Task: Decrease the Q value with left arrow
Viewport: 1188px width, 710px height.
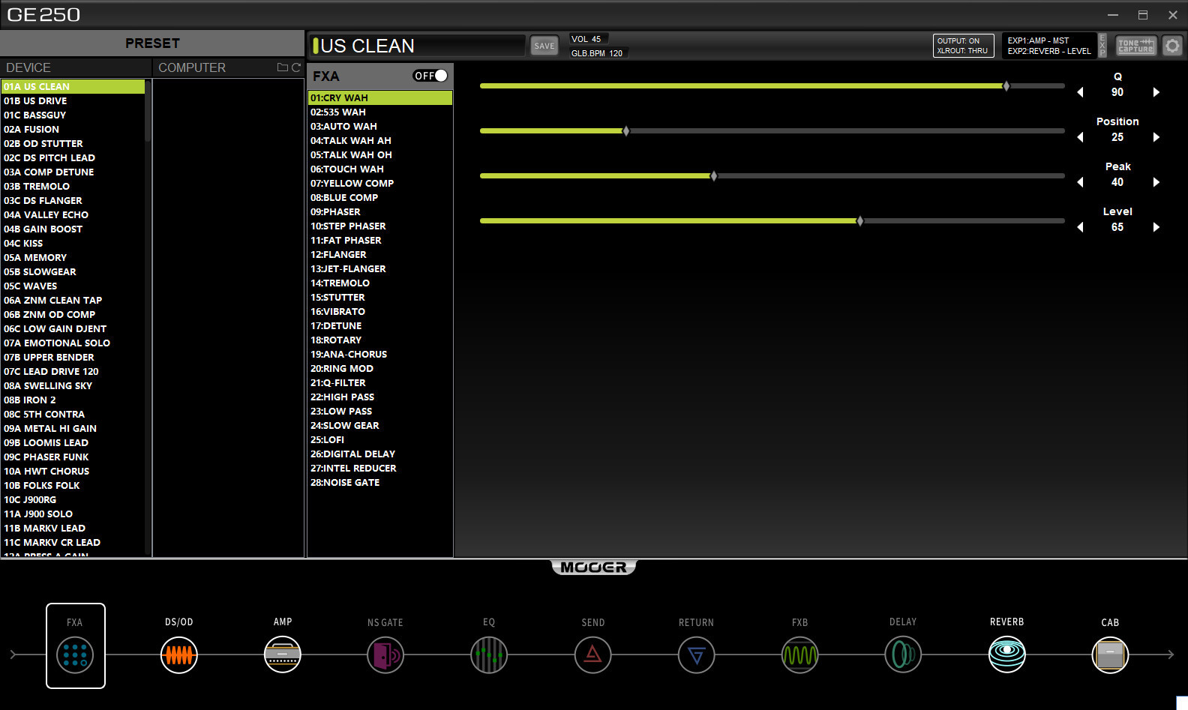Action: tap(1080, 92)
